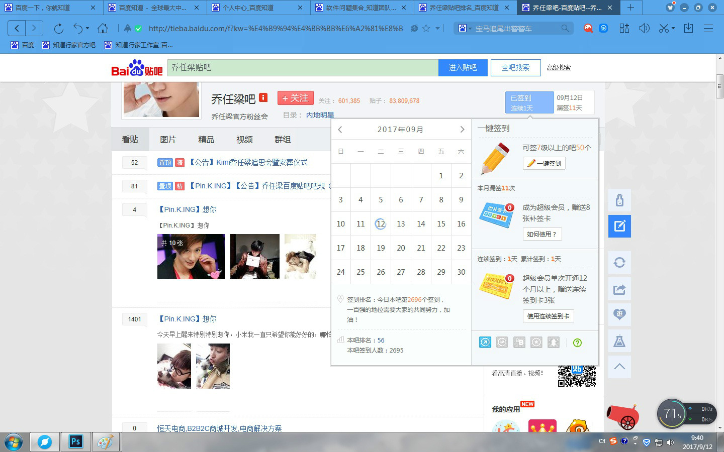Click the 进入贴吧 blue button
724x452 pixels.
[463, 67]
